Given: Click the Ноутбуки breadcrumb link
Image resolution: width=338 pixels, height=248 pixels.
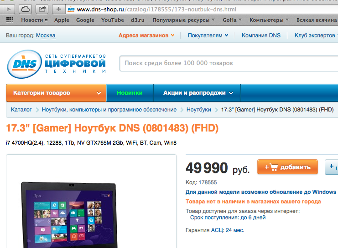Looking at the screenshot, I should point(199,110).
